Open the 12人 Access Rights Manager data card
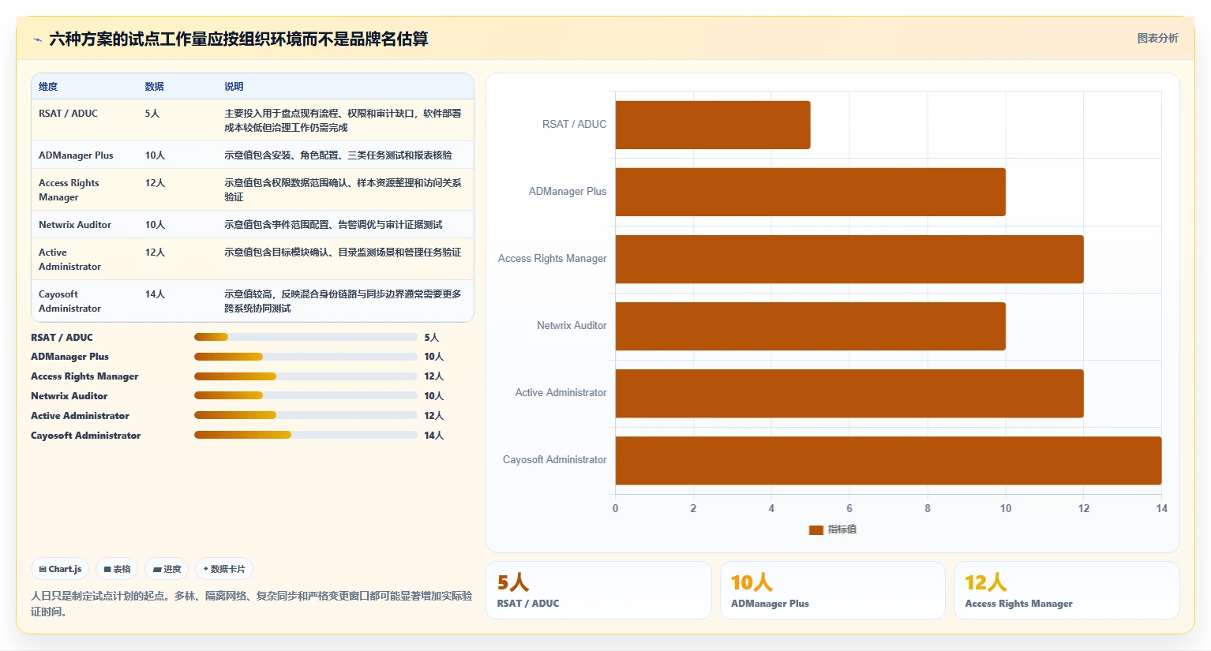1211x651 pixels. (x=1067, y=590)
